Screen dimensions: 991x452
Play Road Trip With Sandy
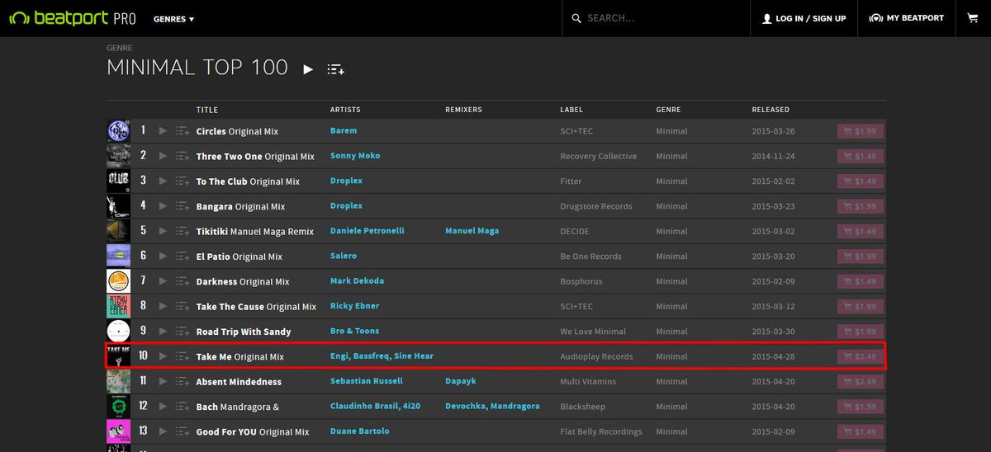click(x=163, y=332)
